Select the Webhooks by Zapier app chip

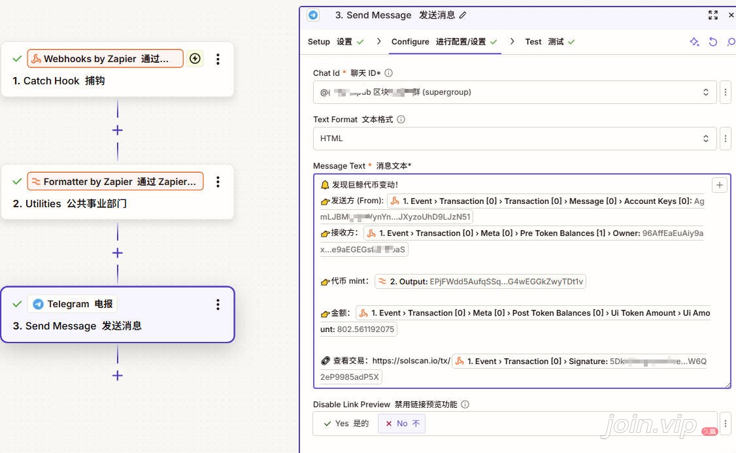coord(105,59)
